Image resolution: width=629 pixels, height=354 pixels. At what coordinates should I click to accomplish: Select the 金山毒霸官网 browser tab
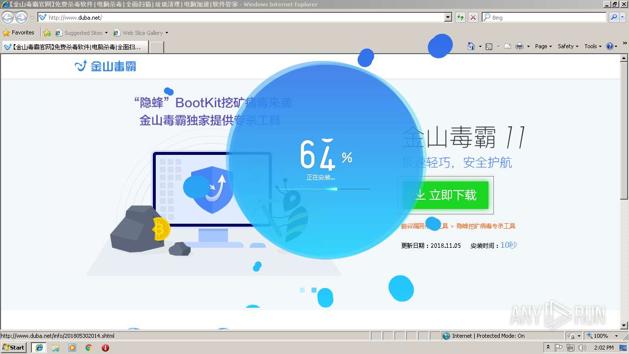coord(75,47)
